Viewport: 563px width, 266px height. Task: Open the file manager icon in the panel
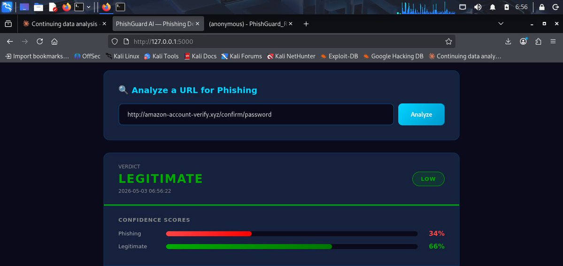pos(39,7)
